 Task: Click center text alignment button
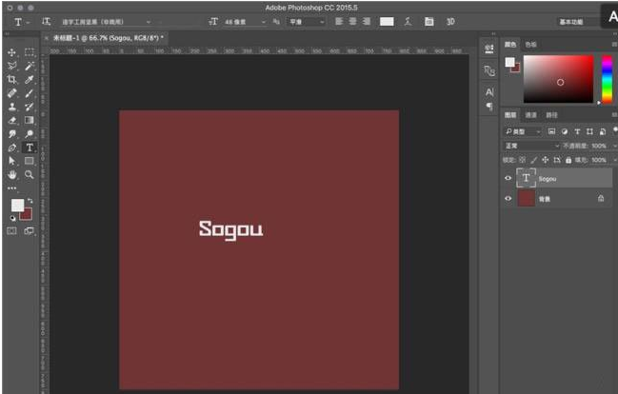[x=351, y=21]
